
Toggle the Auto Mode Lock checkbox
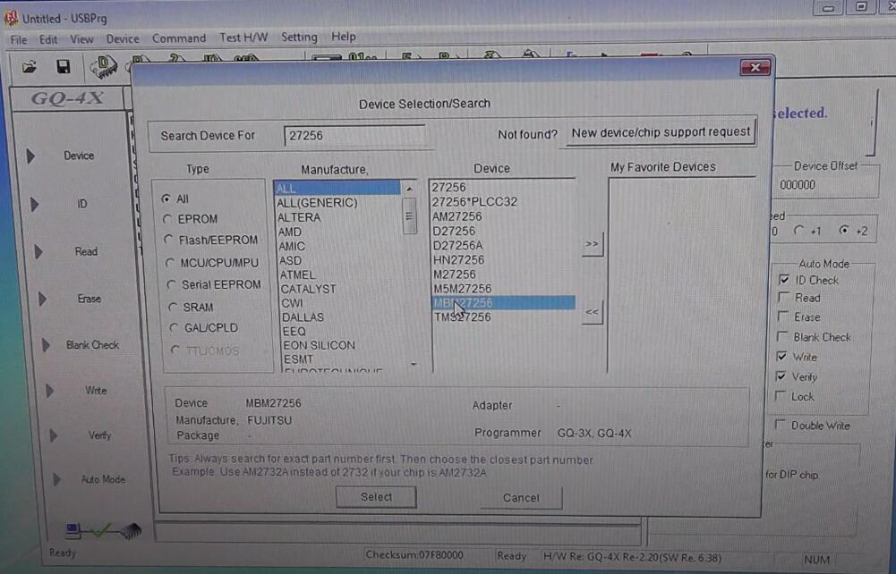[780, 396]
